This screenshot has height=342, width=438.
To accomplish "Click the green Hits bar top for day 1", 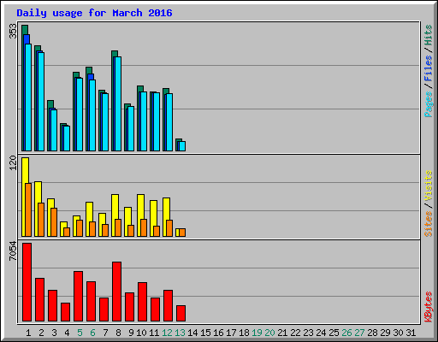I will click(25, 29).
